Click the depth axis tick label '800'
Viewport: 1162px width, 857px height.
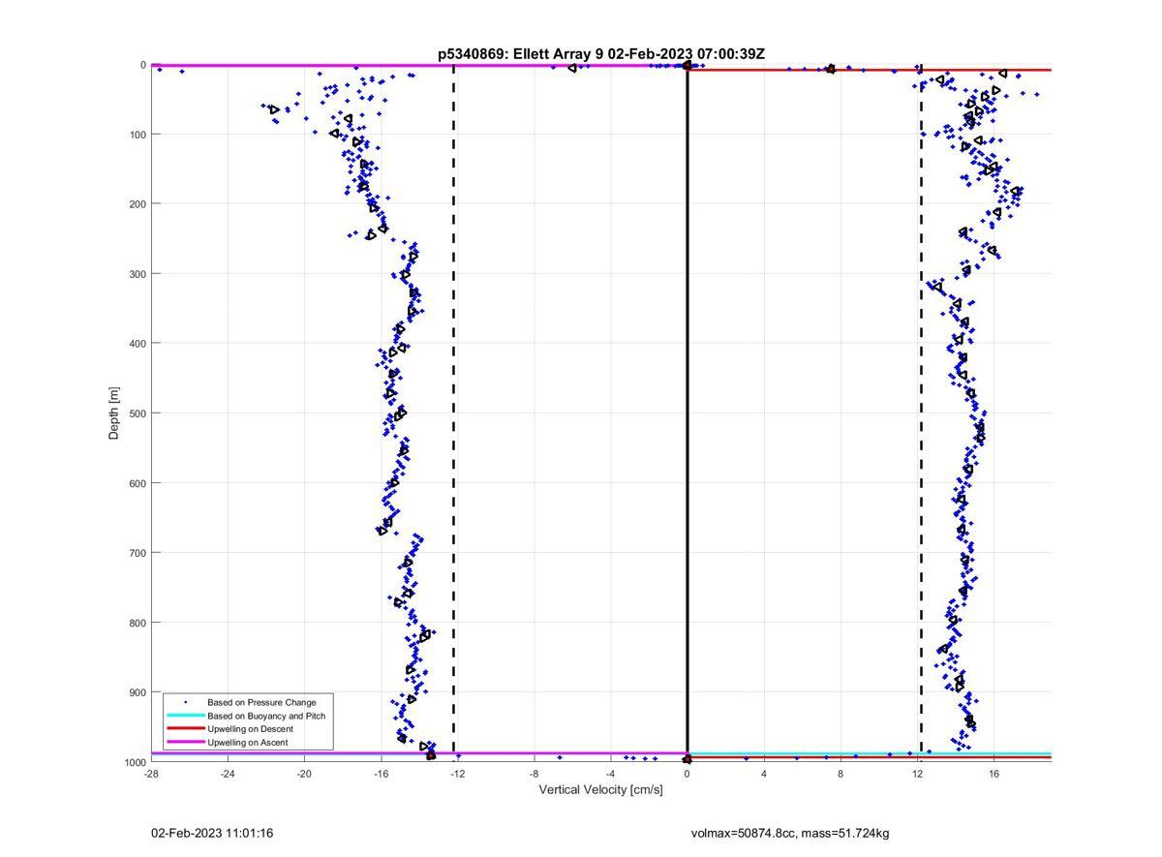pos(137,623)
